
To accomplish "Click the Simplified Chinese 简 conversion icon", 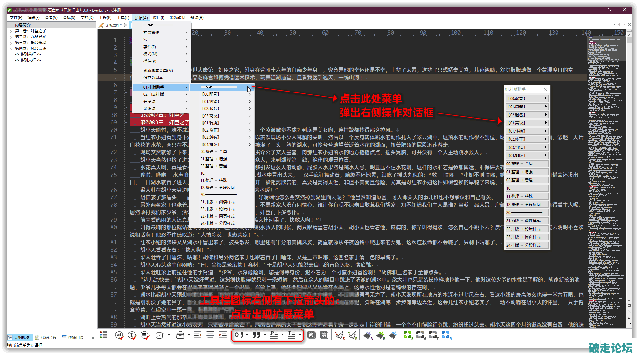I will point(311,335).
